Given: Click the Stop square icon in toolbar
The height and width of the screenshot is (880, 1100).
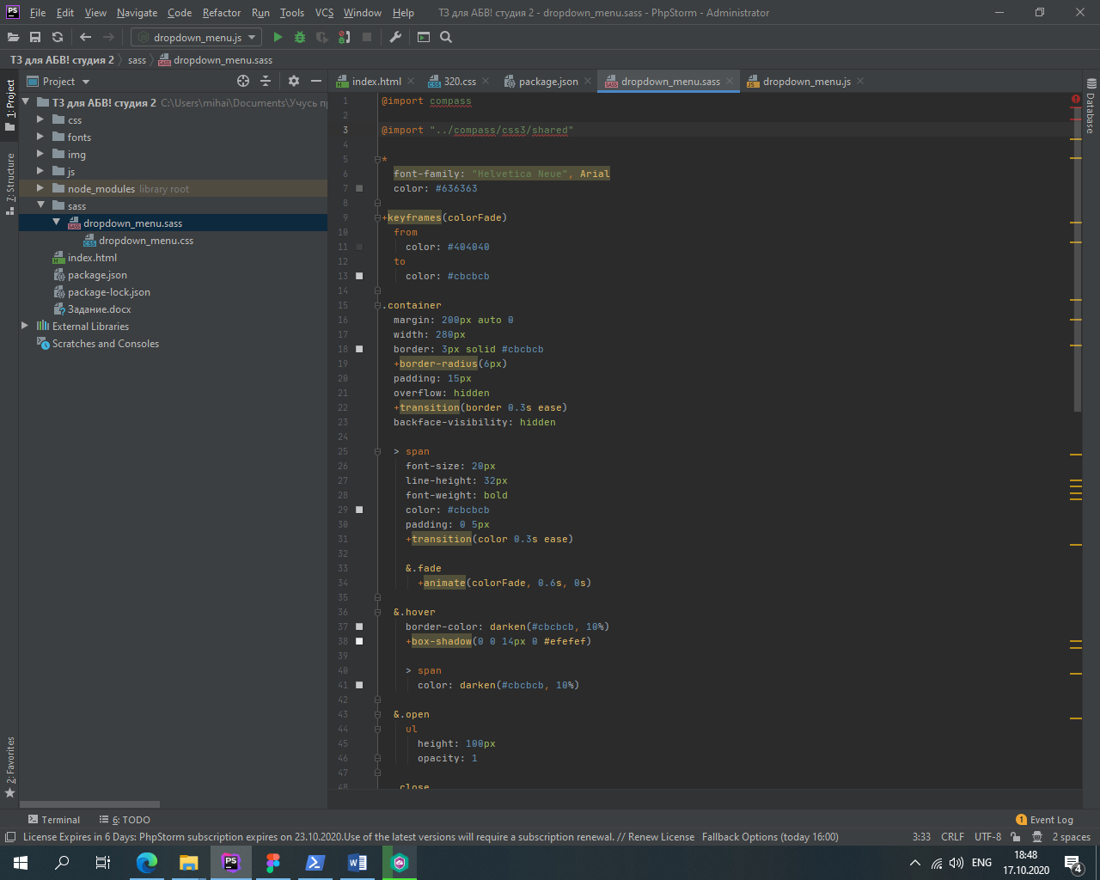Looking at the screenshot, I should [x=367, y=37].
